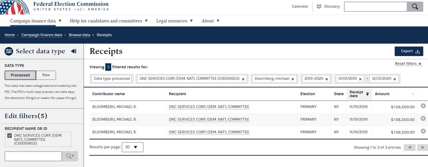The width and height of the screenshot is (428, 167).
Task: Click the recipient search magnifier button
Action: click(x=70, y=156)
